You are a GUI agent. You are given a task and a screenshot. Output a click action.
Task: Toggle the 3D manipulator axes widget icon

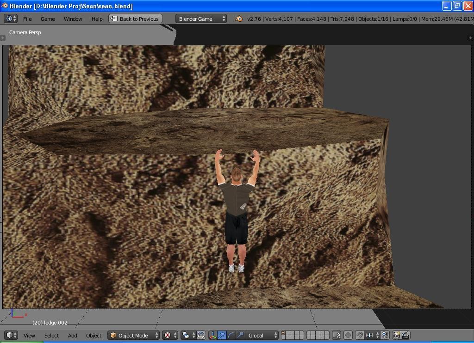212,336
